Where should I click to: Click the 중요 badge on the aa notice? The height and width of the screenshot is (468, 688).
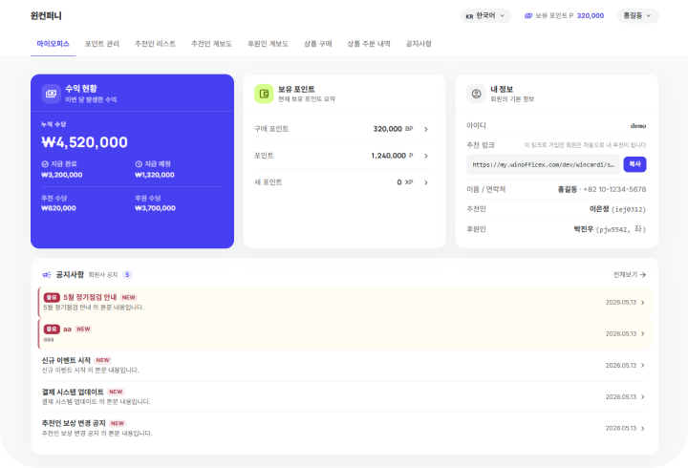(x=52, y=329)
